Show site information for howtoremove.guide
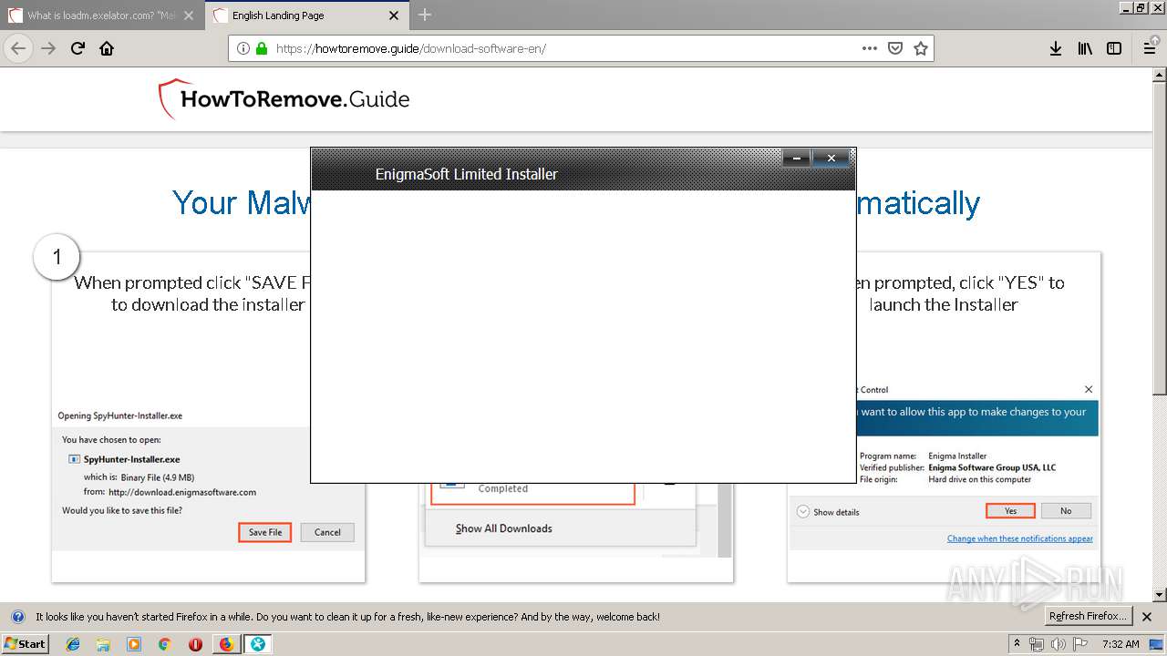Image resolution: width=1167 pixels, height=656 pixels. (x=243, y=48)
